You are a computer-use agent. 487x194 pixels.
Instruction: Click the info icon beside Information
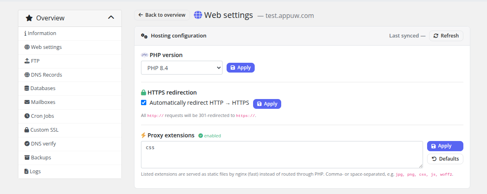(x=25, y=33)
